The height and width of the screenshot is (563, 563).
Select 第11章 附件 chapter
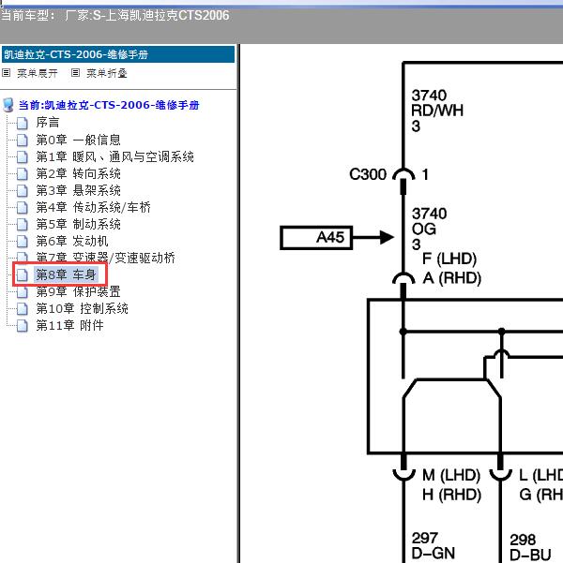69,325
